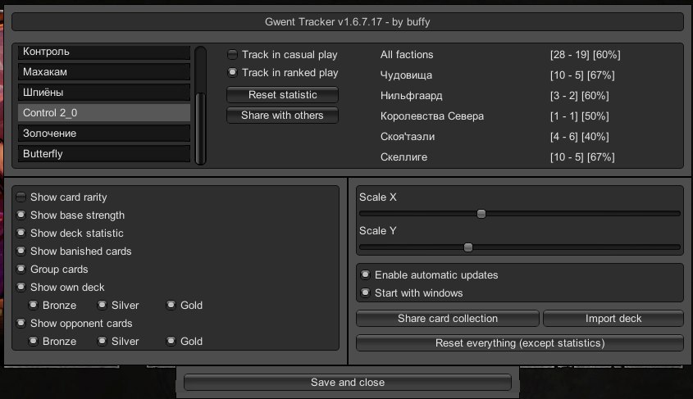Disable Show deck statistic option
Screen dimensions: 693x399
pos(21,234)
